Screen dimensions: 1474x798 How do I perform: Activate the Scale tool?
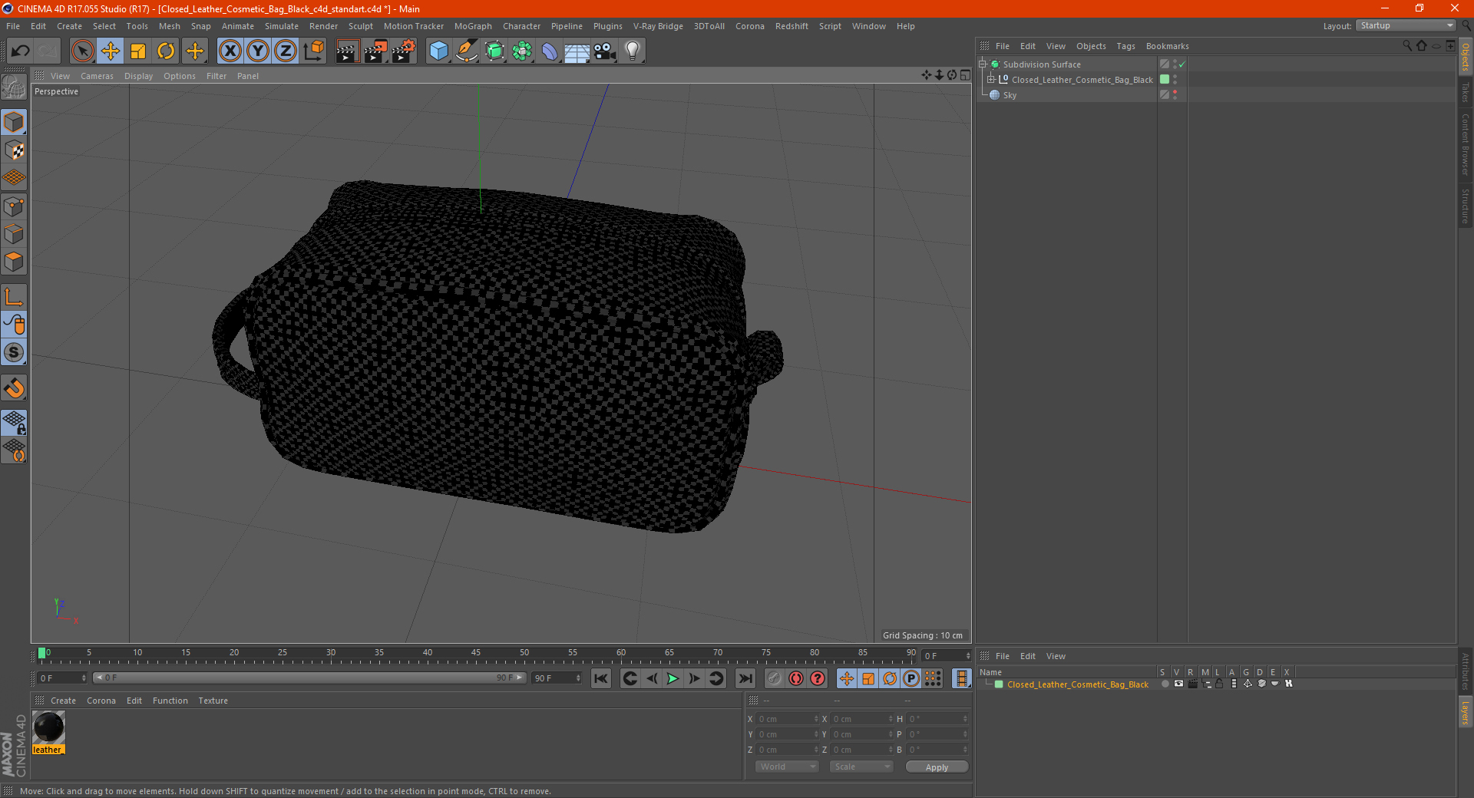coord(138,51)
